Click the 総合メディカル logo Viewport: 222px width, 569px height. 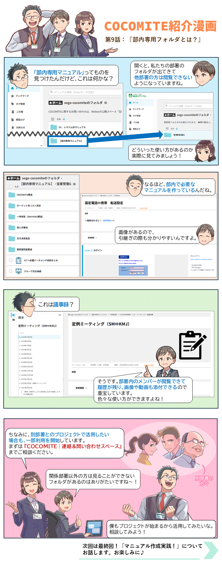pos(138,96)
